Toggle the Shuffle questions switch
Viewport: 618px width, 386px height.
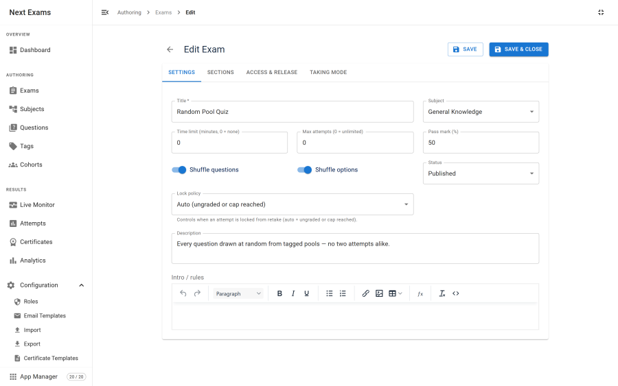tap(179, 170)
